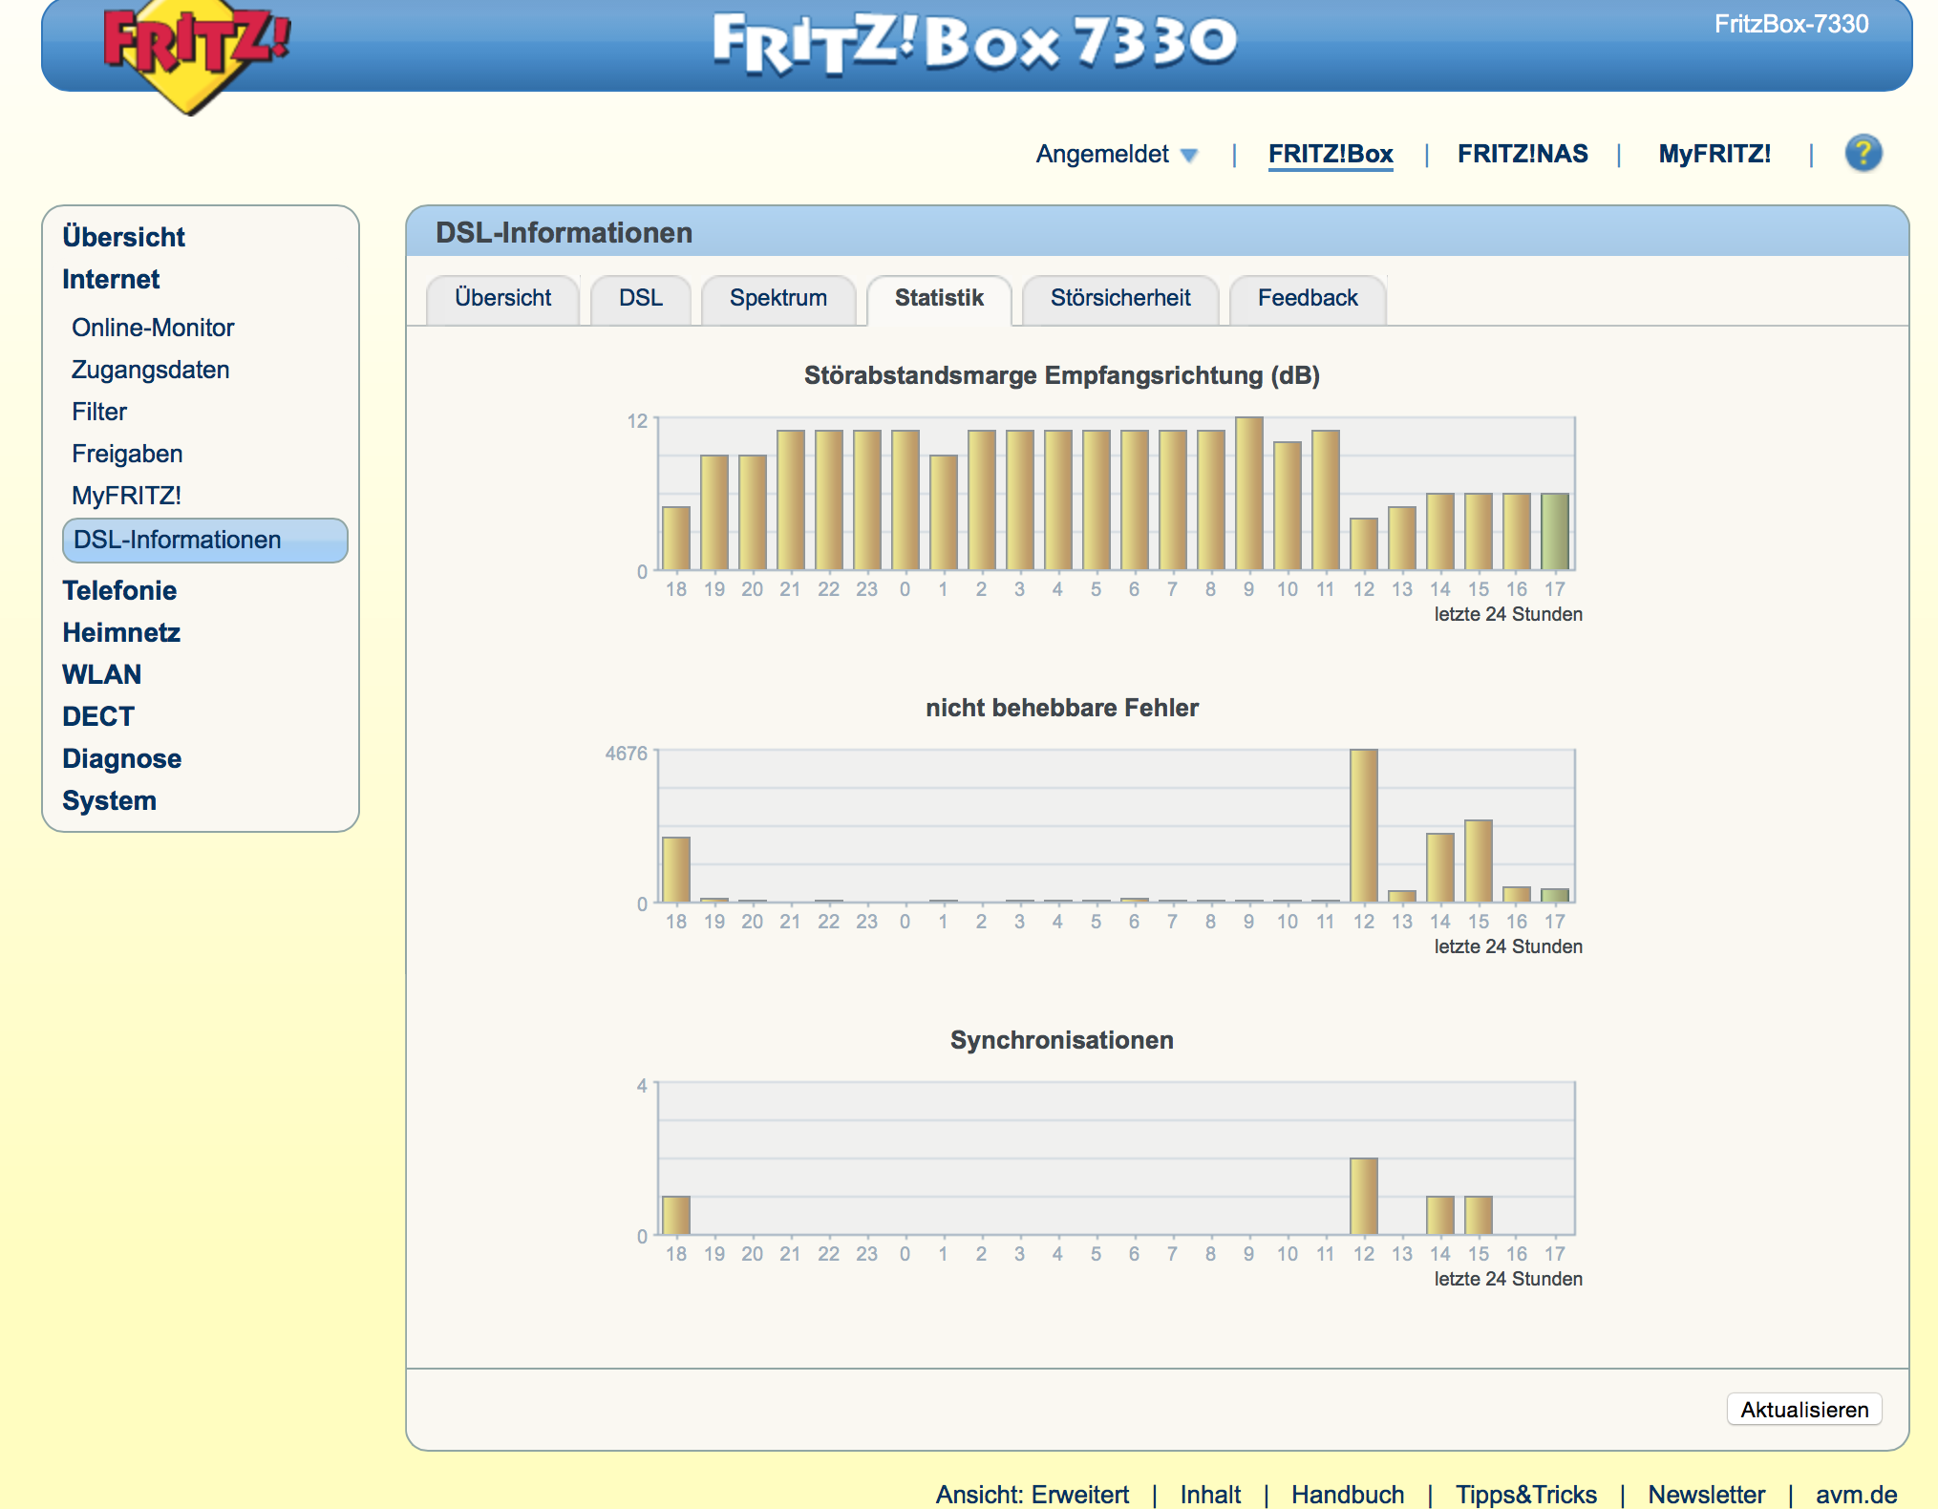Select Freigaben under Internet
This screenshot has height=1509, width=1938.
coord(127,454)
